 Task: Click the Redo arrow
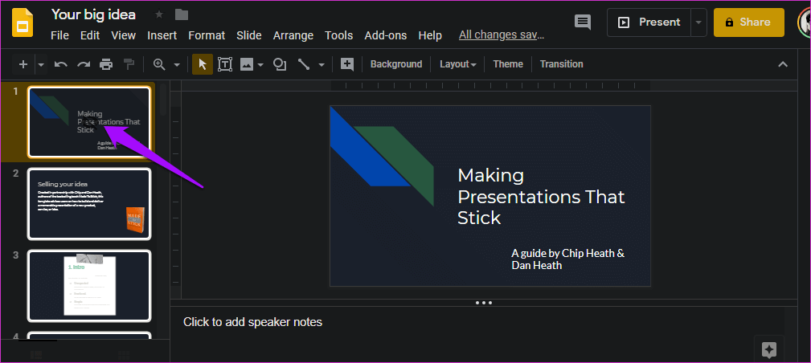click(84, 64)
